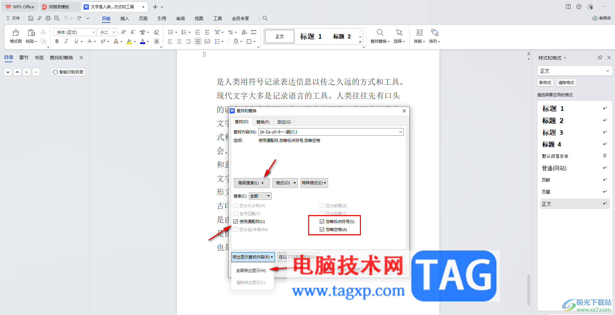This screenshot has width=615, height=315.
Task: Click 清除格式 button
Action: click(566, 83)
